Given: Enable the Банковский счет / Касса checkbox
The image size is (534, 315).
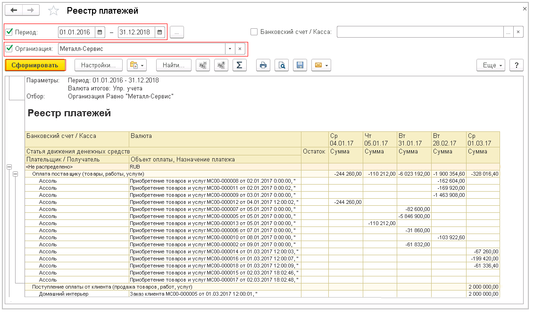Looking at the screenshot, I should pyautogui.click(x=254, y=32).
